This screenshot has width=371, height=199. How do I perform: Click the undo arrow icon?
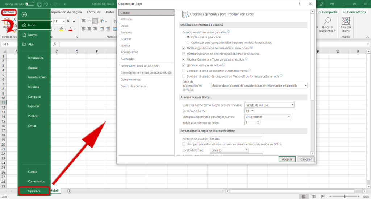46,4
